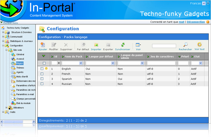This screenshot has height=137, width=211.
Task: Click the Configuration folder header icon
Action: point(42,29)
